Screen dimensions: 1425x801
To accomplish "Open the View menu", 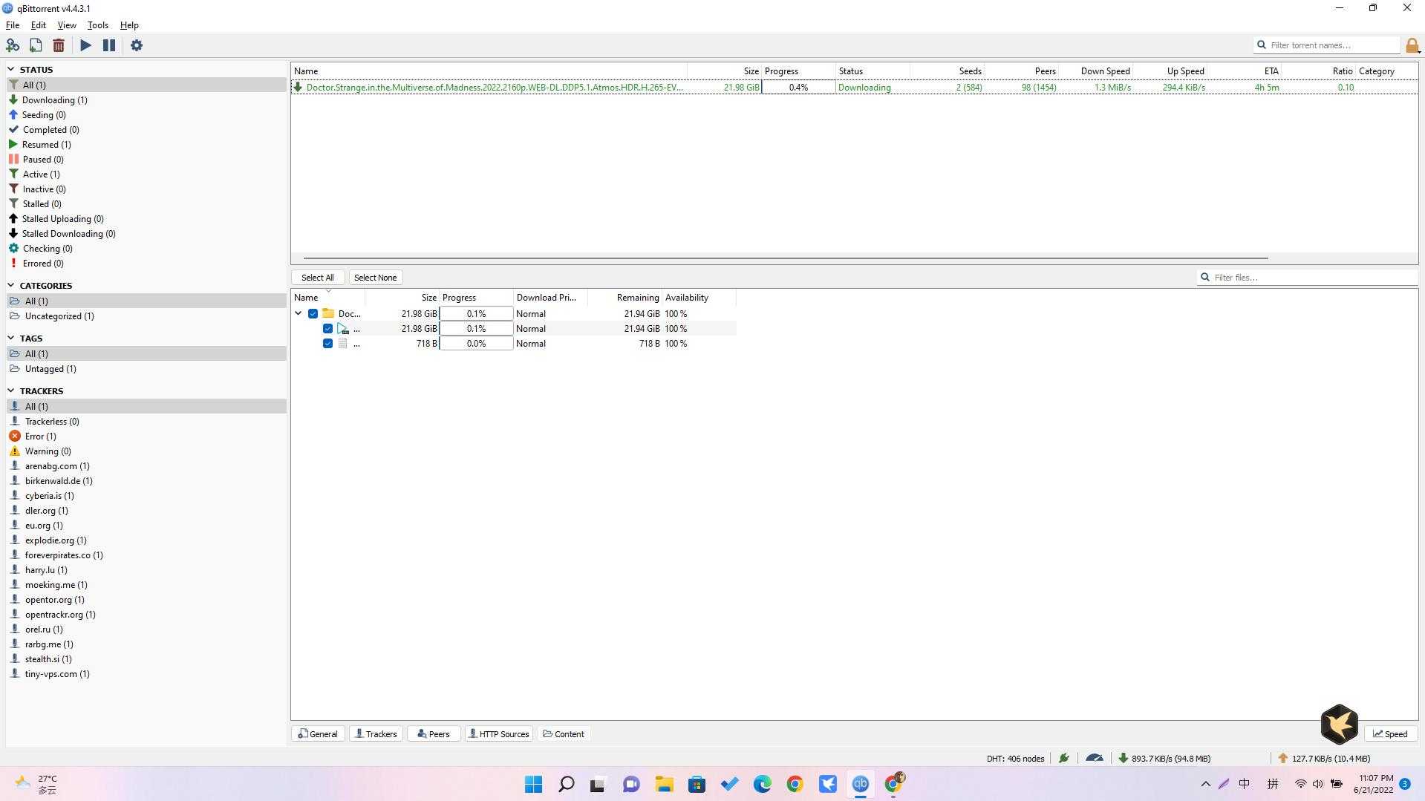I will (x=67, y=25).
